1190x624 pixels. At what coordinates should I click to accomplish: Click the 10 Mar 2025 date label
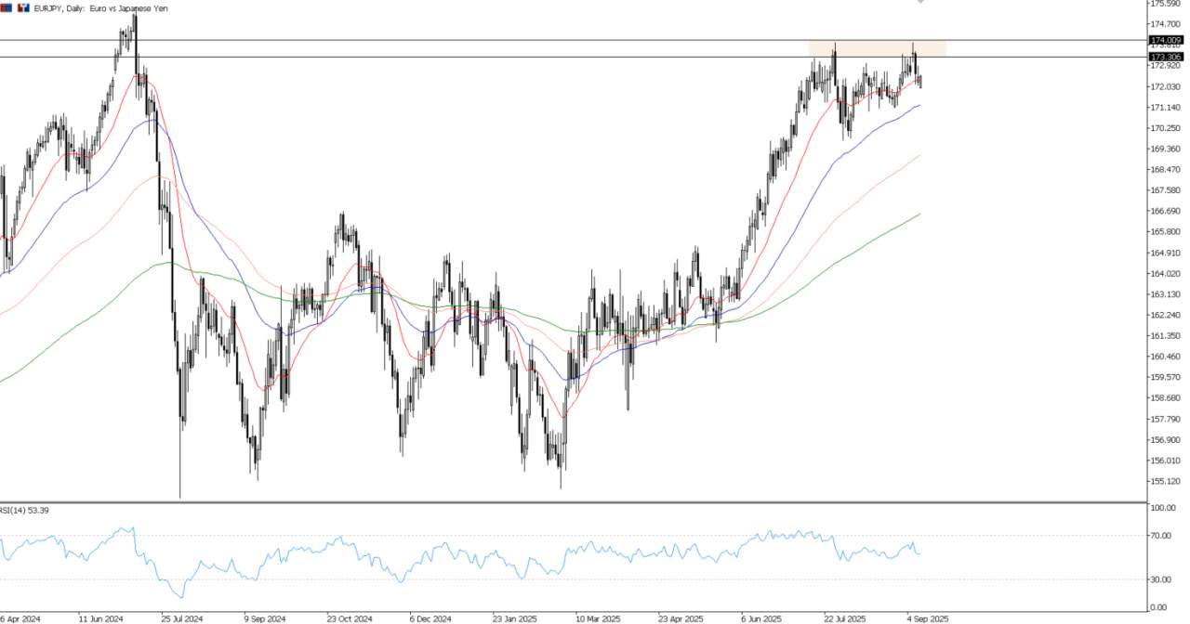pyautogui.click(x=597, y=617)
